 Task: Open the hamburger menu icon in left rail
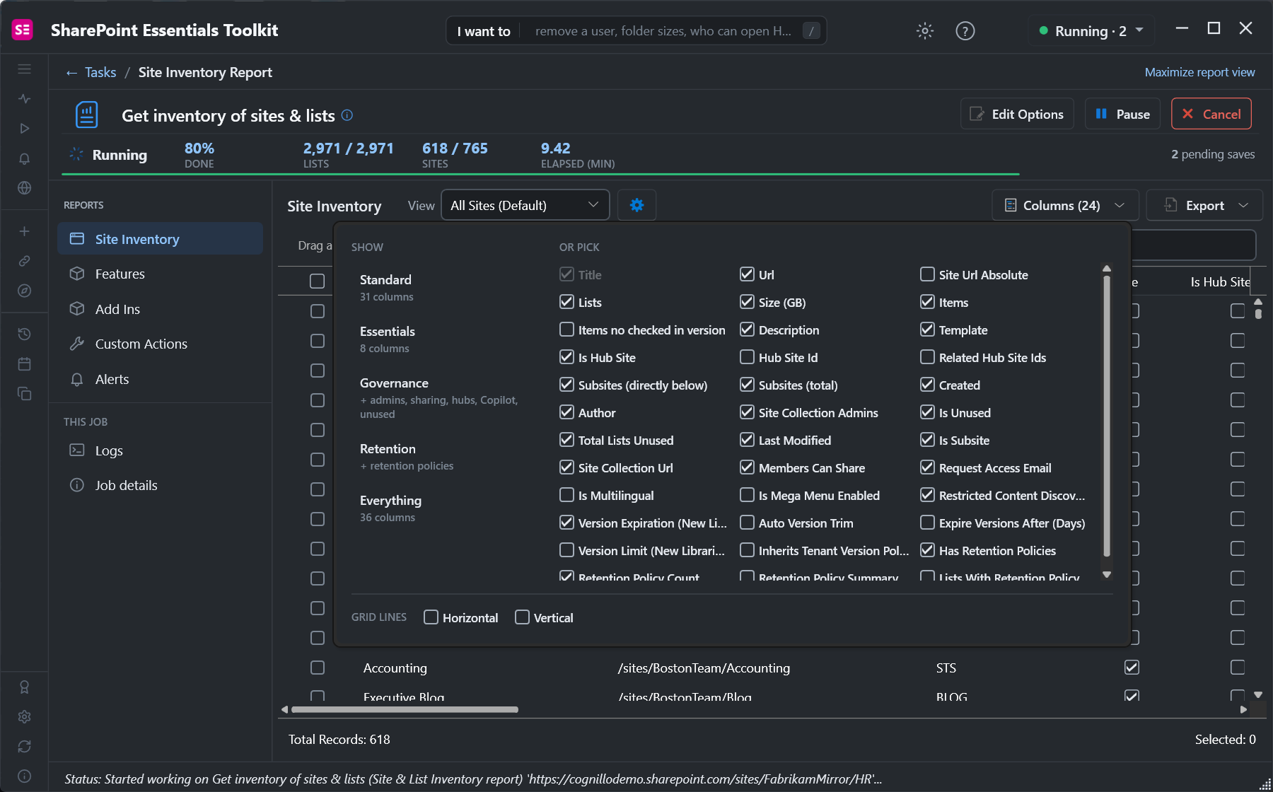24,69
